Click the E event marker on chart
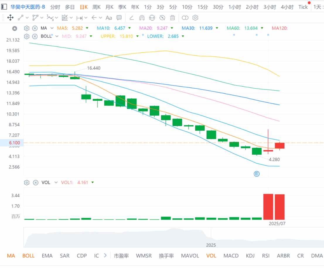 click(256, 174)
